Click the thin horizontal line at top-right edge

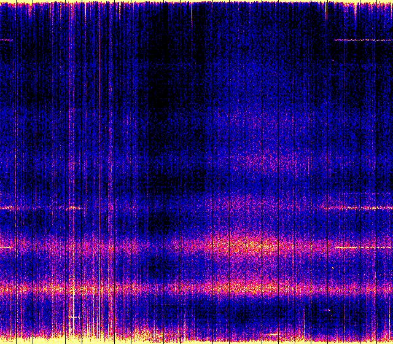[362, 40]
